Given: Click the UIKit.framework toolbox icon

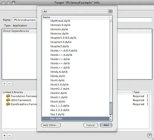Looking at the screenshot, I should 8,100.
